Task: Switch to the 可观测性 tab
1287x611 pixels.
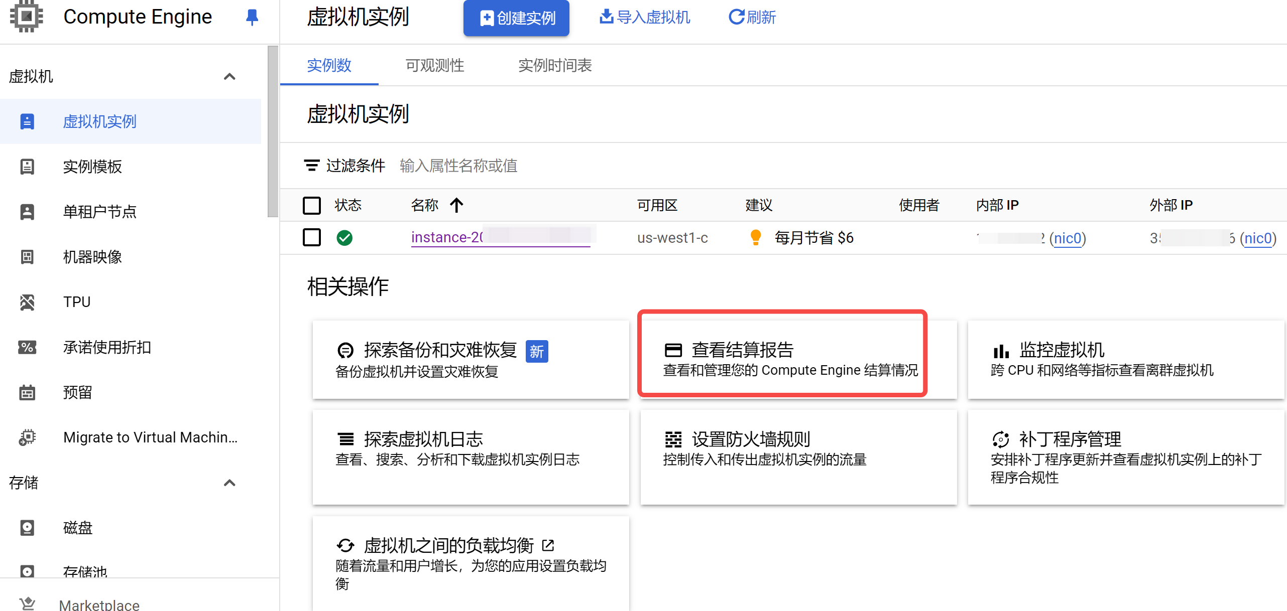Action: (434, 65)
